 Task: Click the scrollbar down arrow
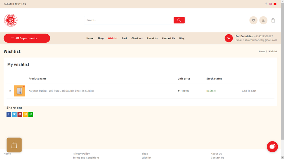coord(282,157)
